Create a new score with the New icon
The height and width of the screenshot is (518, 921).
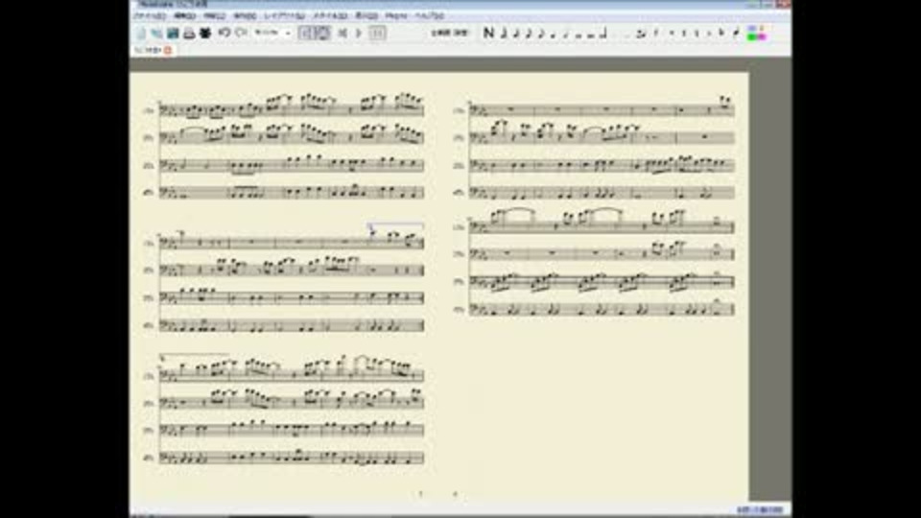pos(141,34)
